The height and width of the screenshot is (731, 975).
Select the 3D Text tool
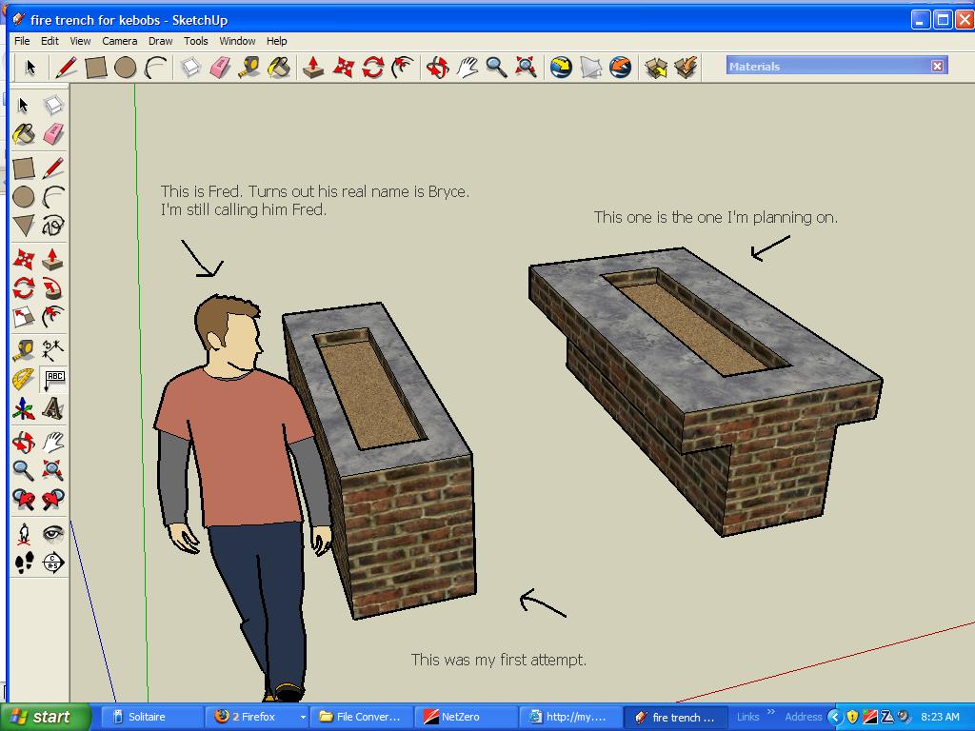[53, 409]
